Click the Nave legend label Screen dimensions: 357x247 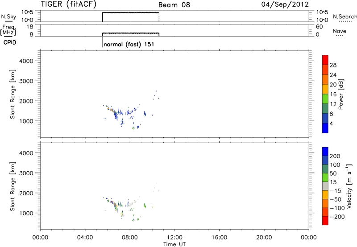340,31
